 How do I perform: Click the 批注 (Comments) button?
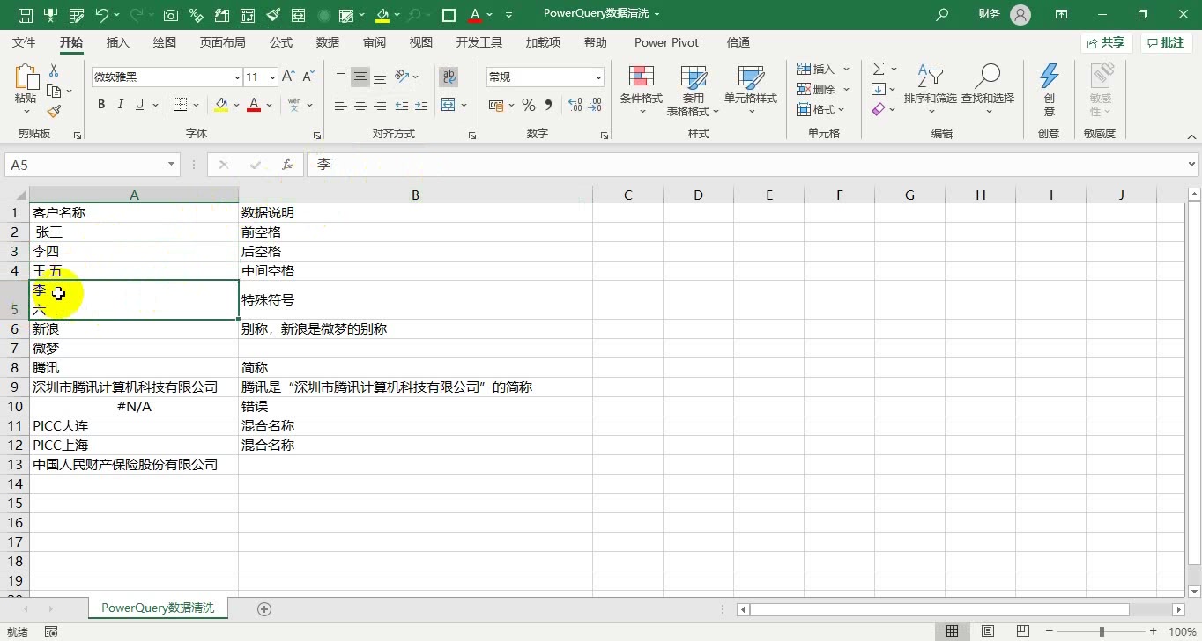tap(1167, 42)
